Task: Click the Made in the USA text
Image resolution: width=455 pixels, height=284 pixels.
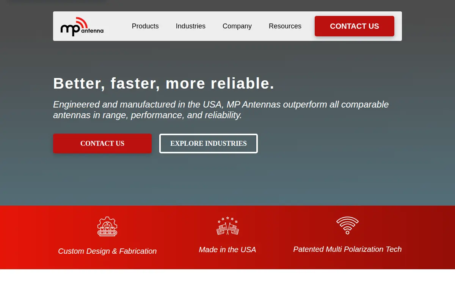Action: [227, 250]
